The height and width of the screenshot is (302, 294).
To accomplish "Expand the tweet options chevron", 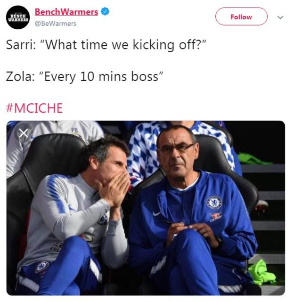I will pos(280,17).
